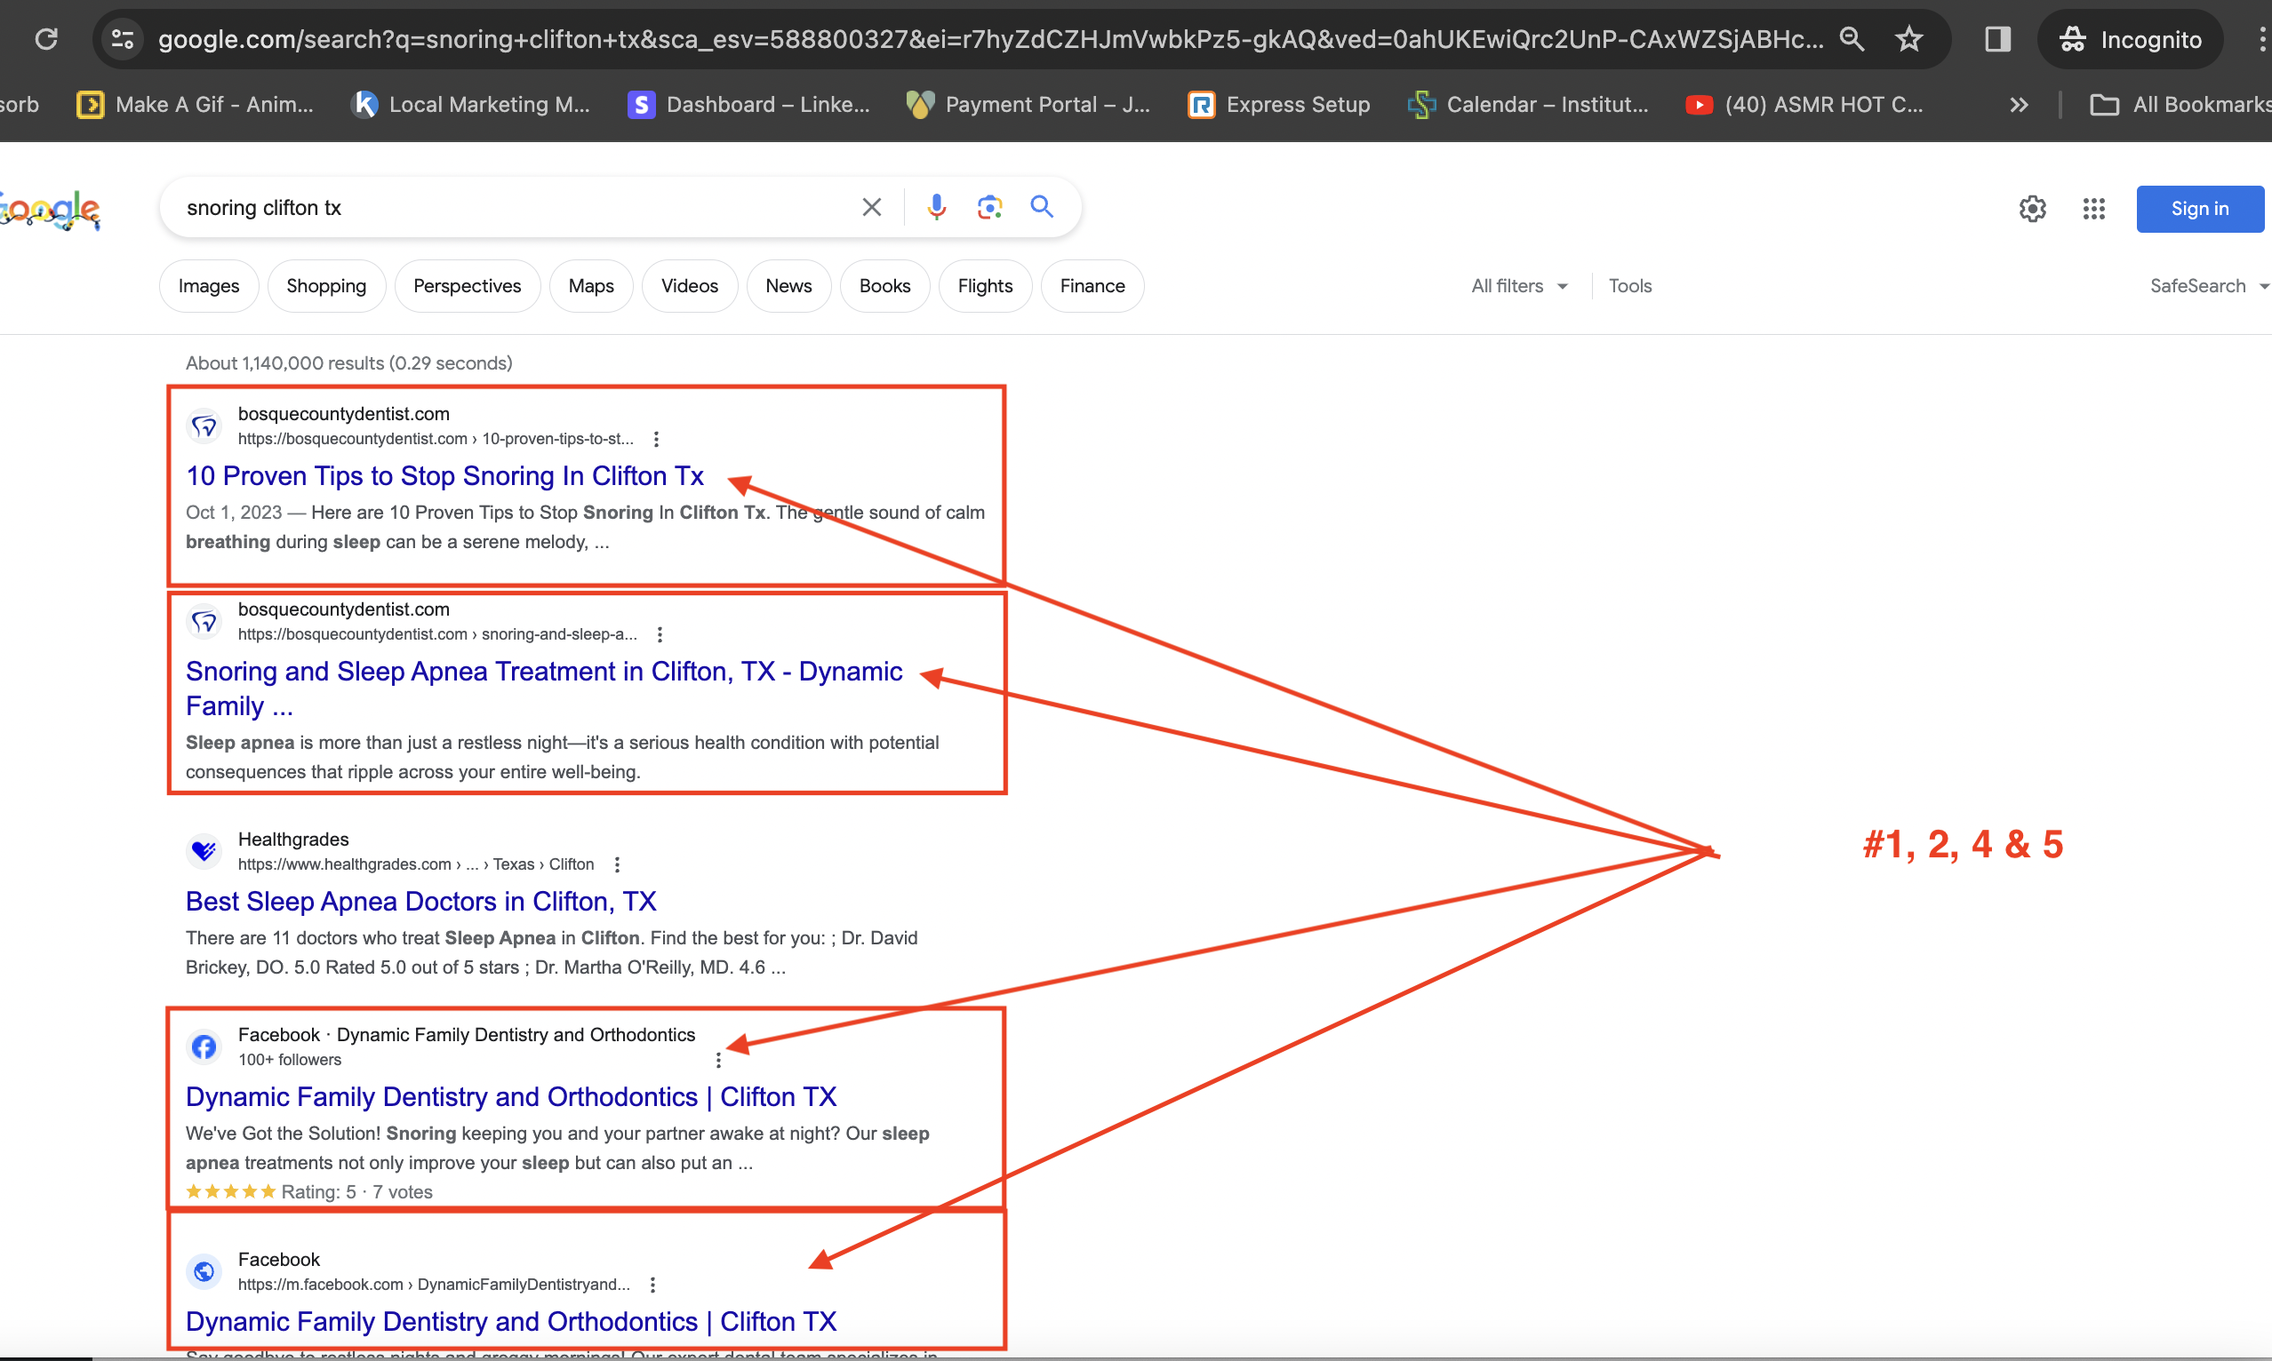Screen dimensions: 2272x1361
Task: Click bosquecountydentist favicon of first result
Action: 204,426
